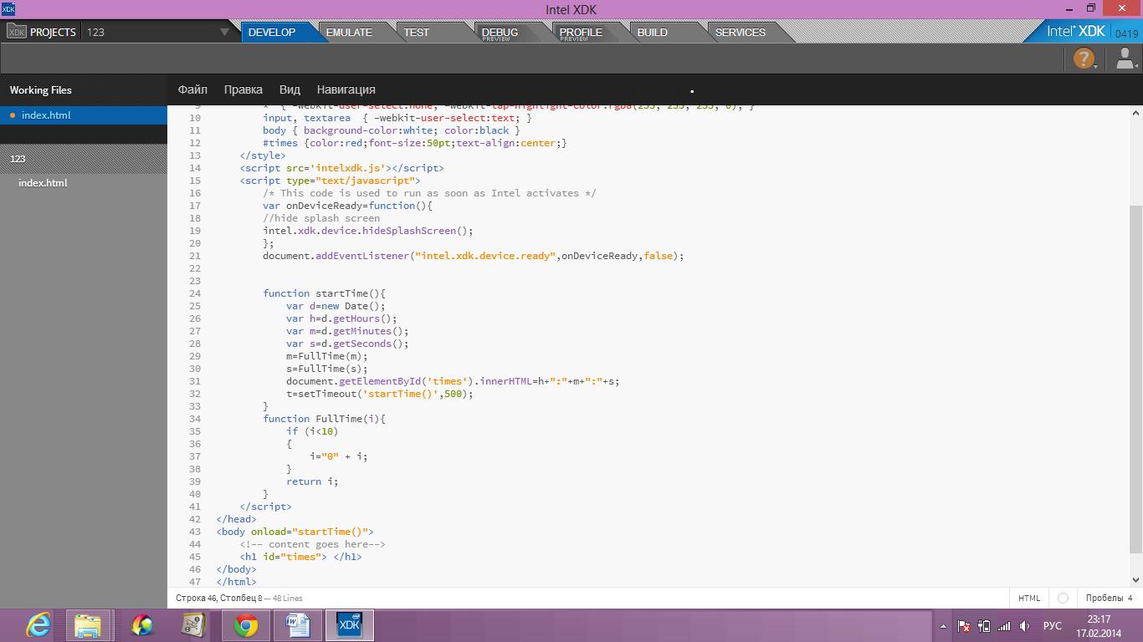Switch to the TEST tab

(417, 32)
